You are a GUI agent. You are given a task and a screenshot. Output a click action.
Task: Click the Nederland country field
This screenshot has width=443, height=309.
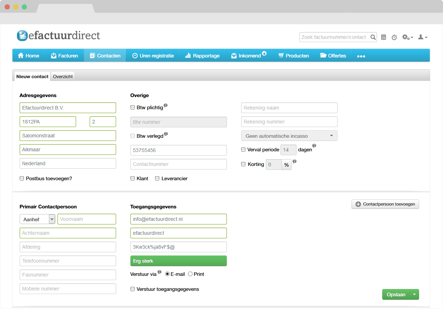[68, 163]
